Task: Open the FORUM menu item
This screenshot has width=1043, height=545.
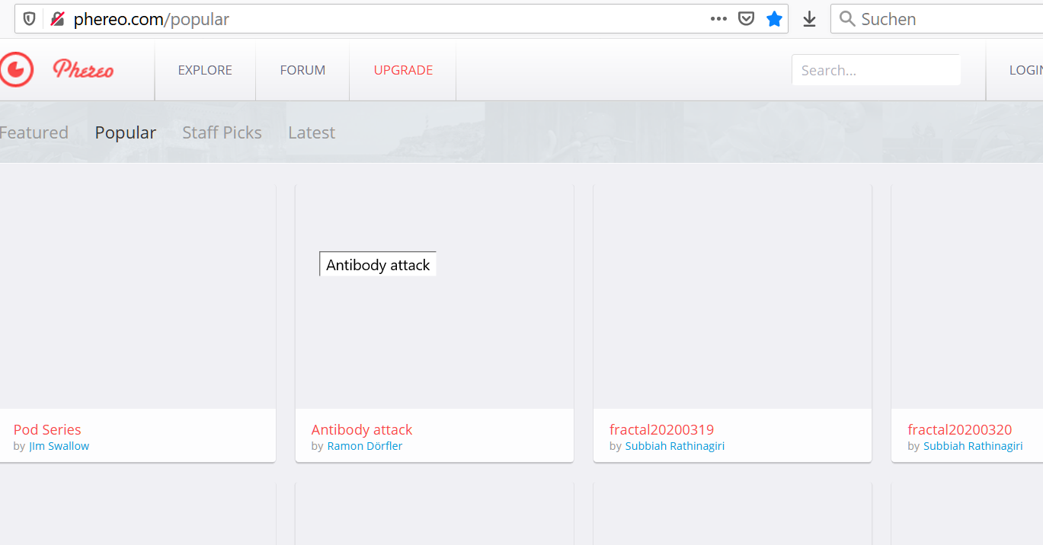Action: point(302,70)
